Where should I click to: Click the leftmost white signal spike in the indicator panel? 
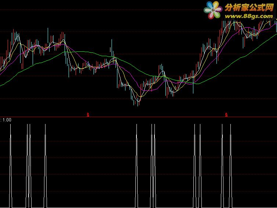[x=11, y=166]
